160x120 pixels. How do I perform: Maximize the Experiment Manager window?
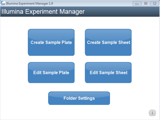146,4
